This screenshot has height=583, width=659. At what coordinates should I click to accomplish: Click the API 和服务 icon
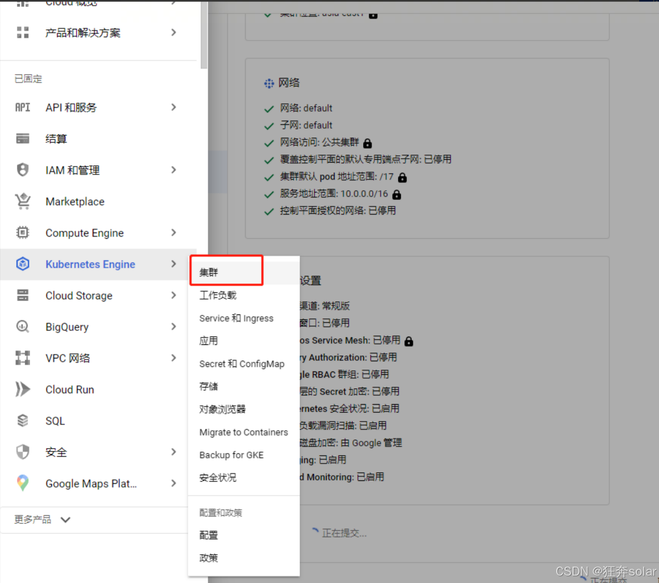tap(23, 108)
